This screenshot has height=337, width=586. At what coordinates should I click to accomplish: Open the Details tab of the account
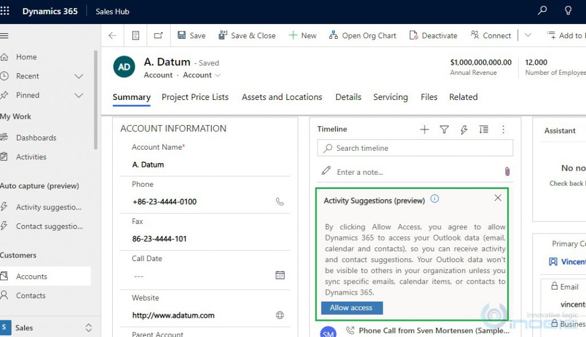[348, 97]
